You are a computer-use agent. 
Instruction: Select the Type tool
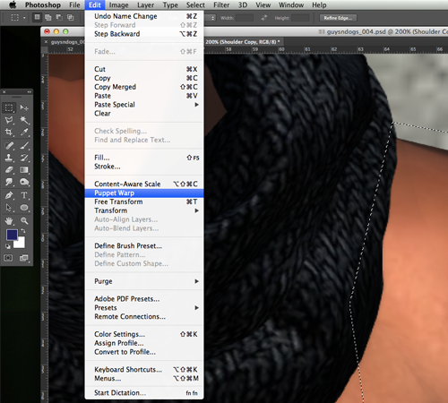click(24, 195)
